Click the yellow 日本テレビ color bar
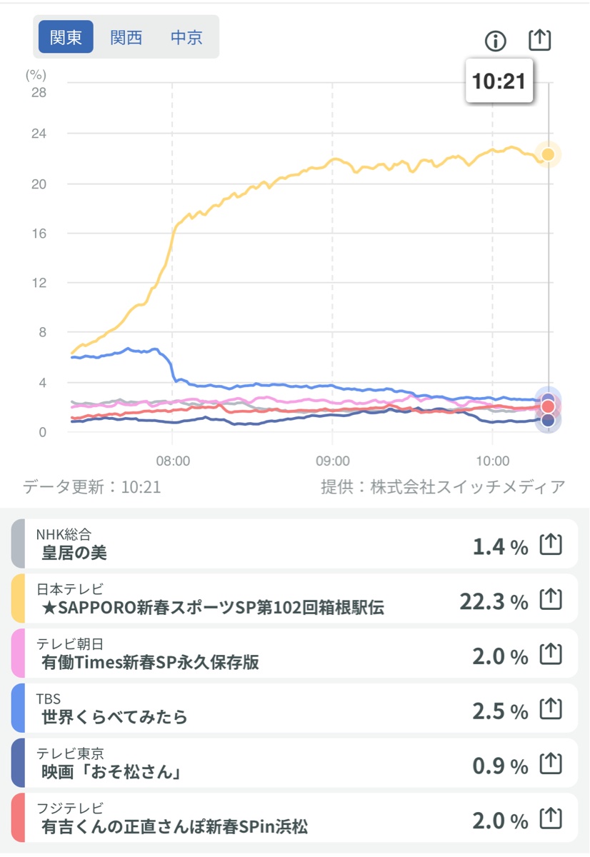The image size is (590, 857). click(x=18, y=599)
